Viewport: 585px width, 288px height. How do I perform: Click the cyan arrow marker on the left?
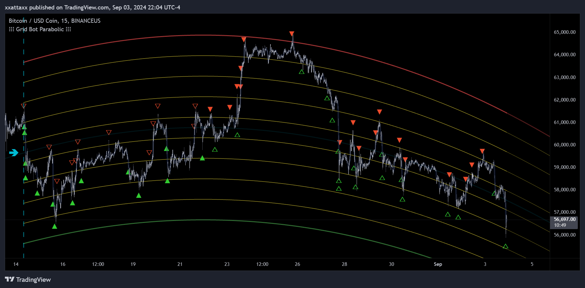pos(14,153)
